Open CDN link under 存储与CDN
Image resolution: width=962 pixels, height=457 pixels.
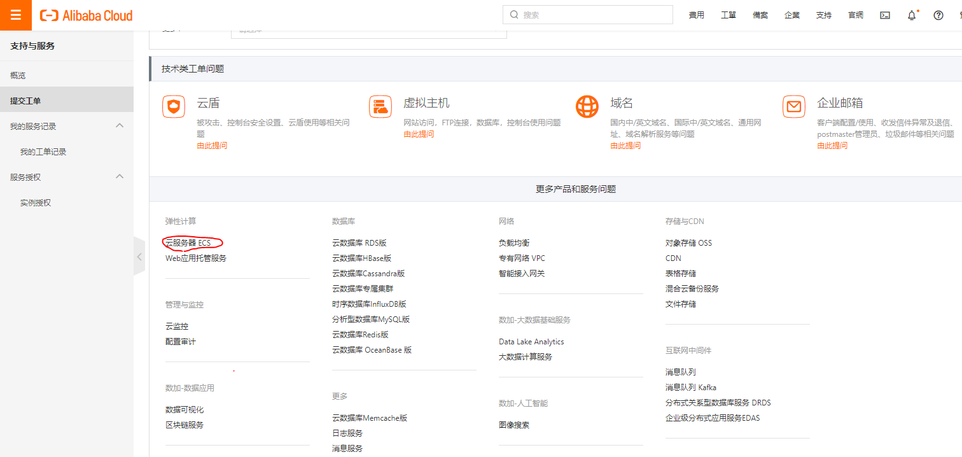[673, 258]
